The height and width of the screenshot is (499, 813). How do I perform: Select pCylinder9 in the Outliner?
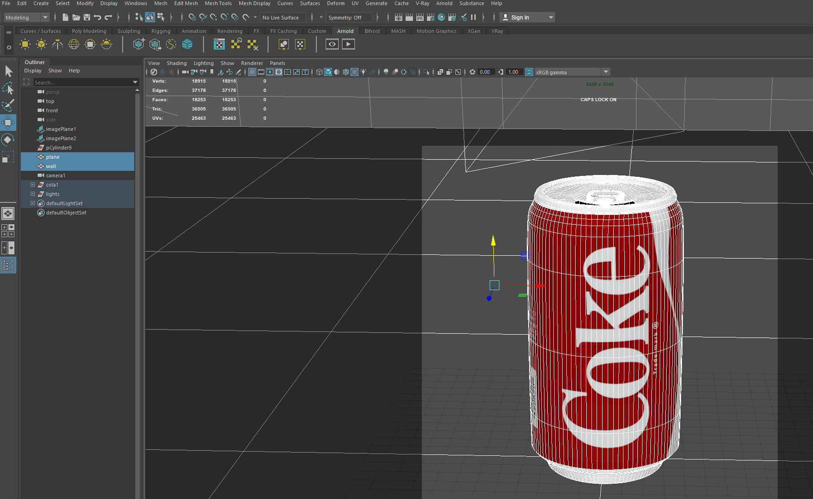(x=59, y=148)
